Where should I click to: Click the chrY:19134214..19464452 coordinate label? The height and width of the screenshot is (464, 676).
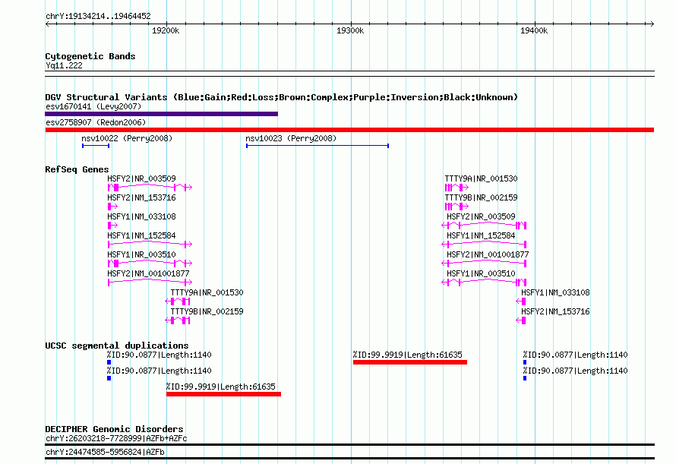(x=98, y=16)
